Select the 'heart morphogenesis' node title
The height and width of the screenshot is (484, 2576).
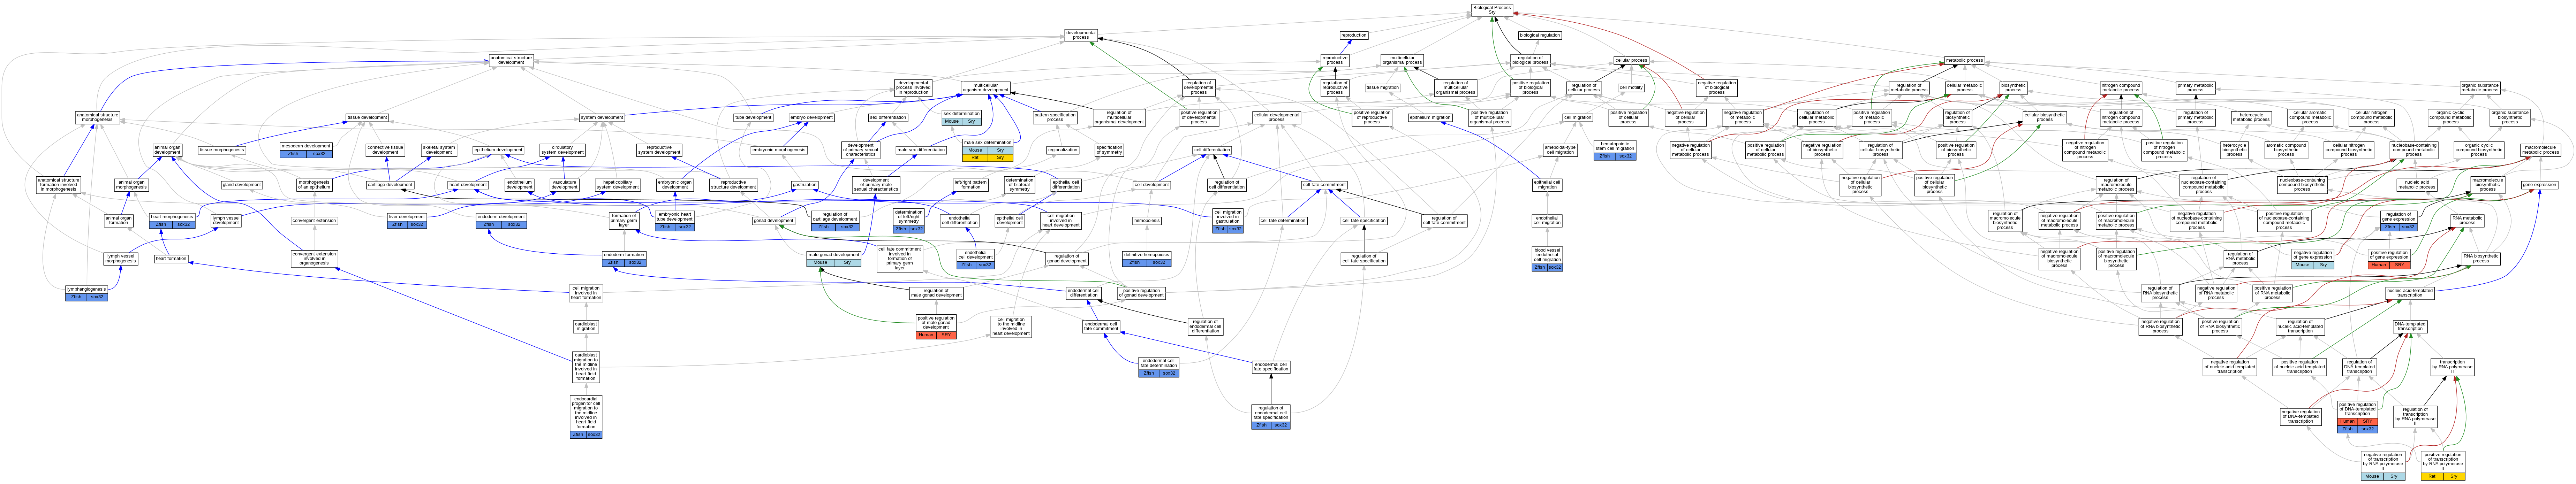(172, 216)
